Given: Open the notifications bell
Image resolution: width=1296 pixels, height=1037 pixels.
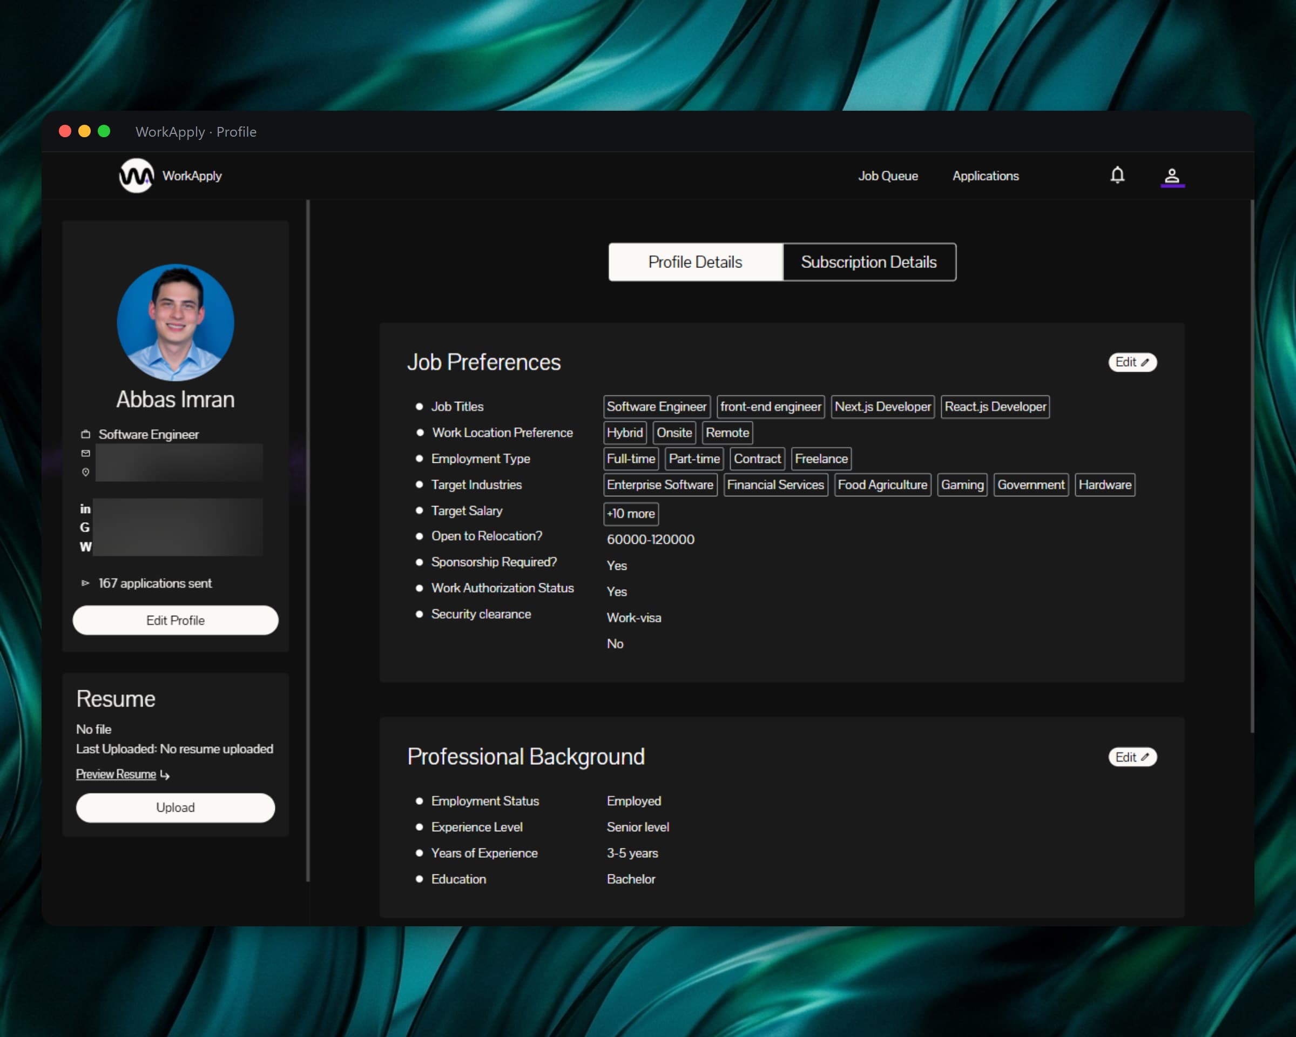Looking at the screenshot, I should (x=1117, y=175).
